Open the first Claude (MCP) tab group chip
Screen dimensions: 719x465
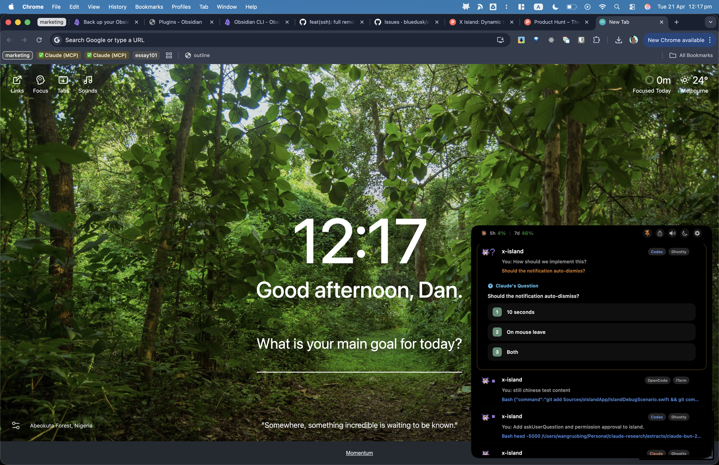tap(59, 55)
